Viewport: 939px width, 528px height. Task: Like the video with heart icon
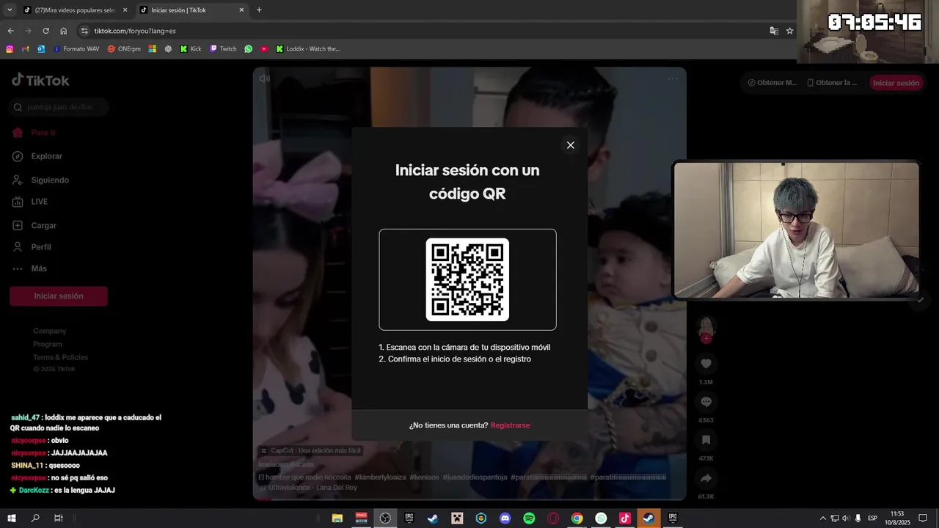(706, 364)
